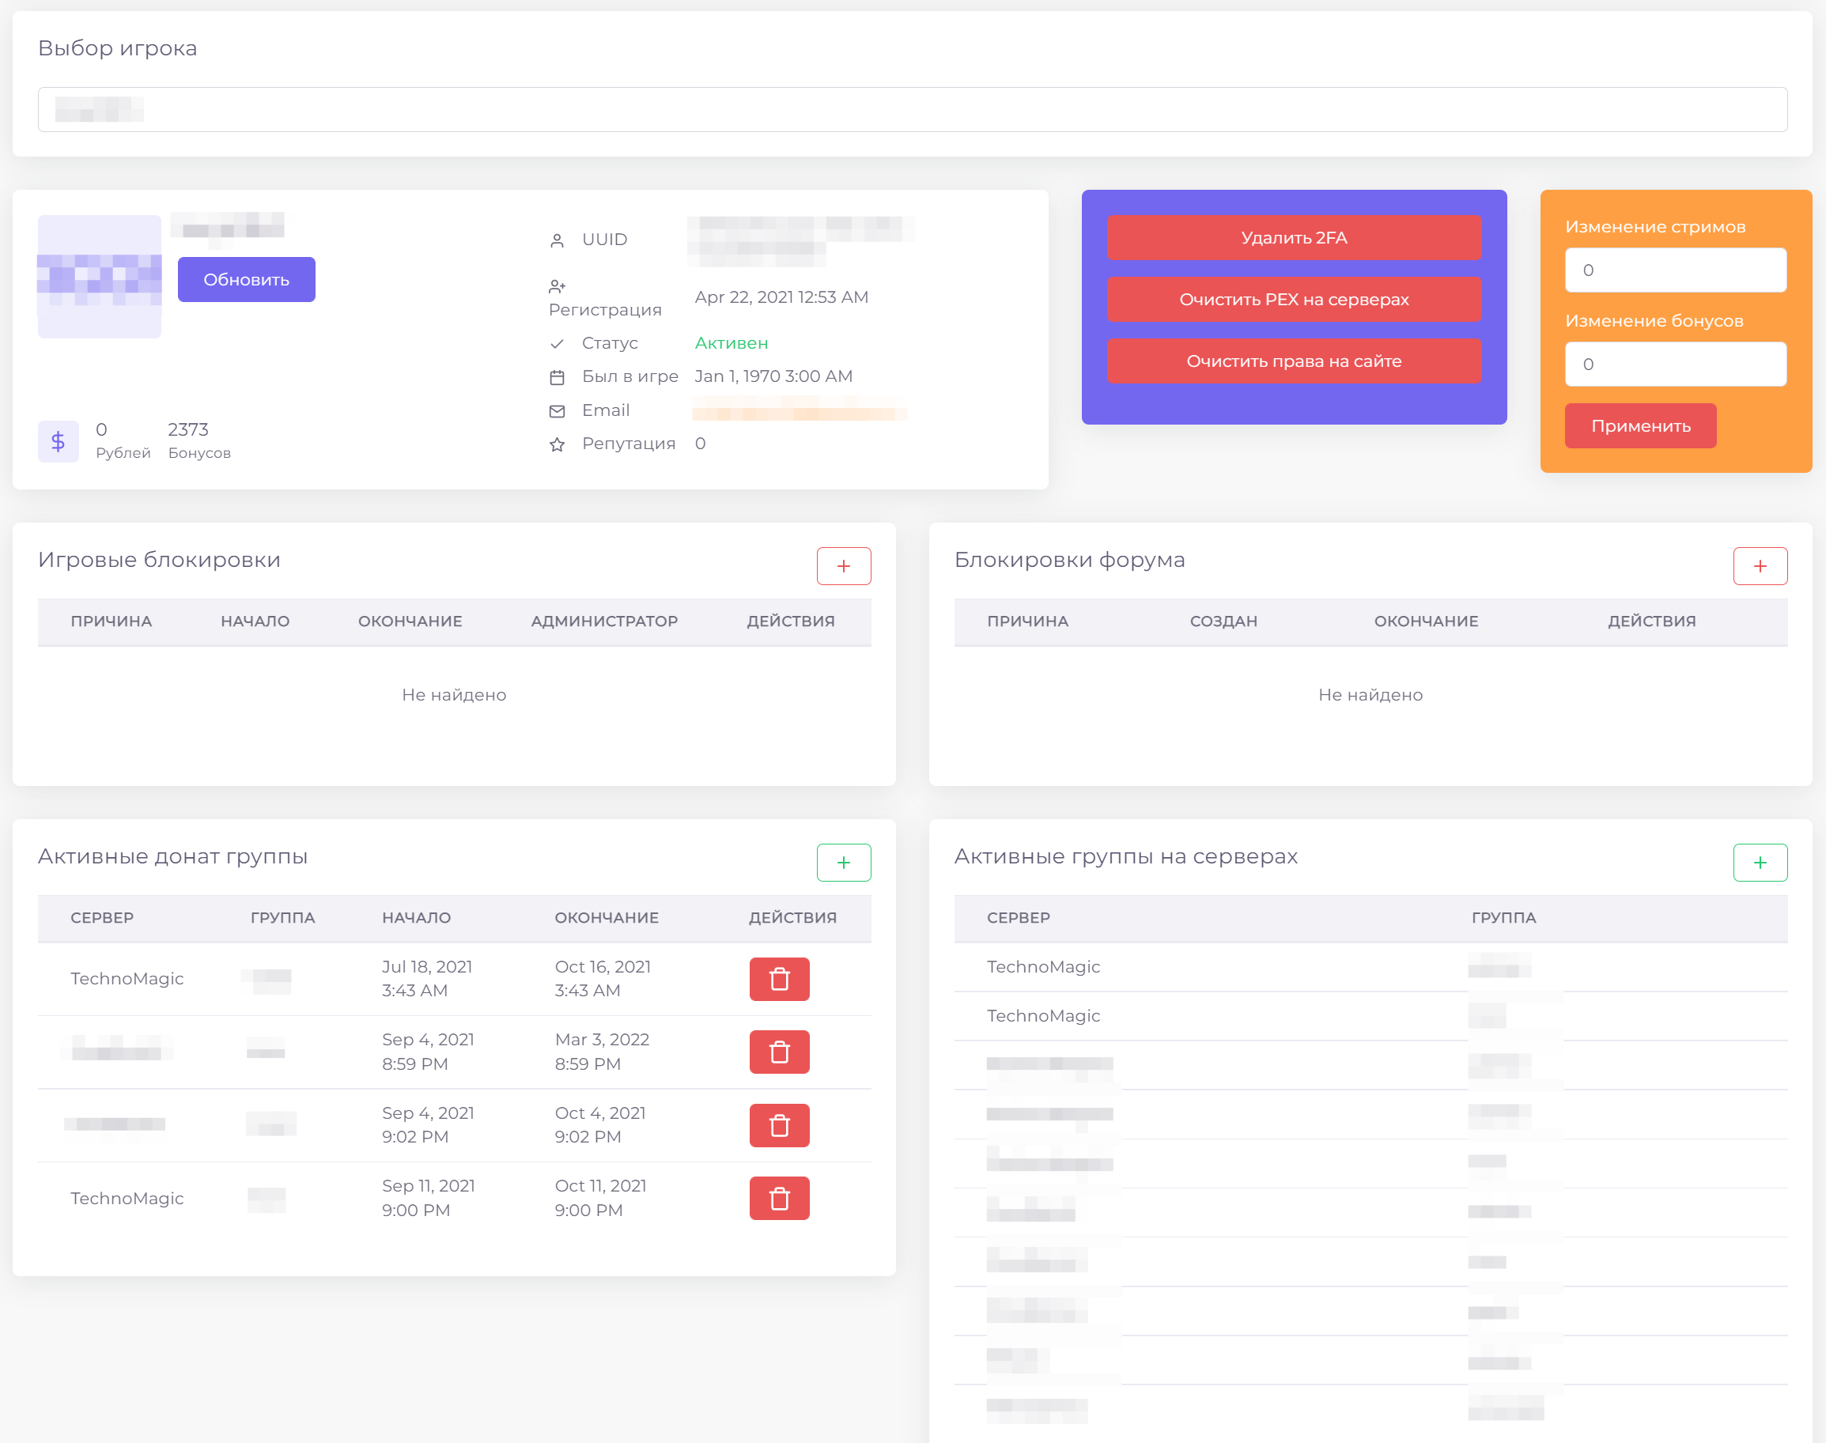This screenshot has width=1826, height=1443.
Task: Click the НАЧАЛО header in game bans table
Action: (255, 621)
